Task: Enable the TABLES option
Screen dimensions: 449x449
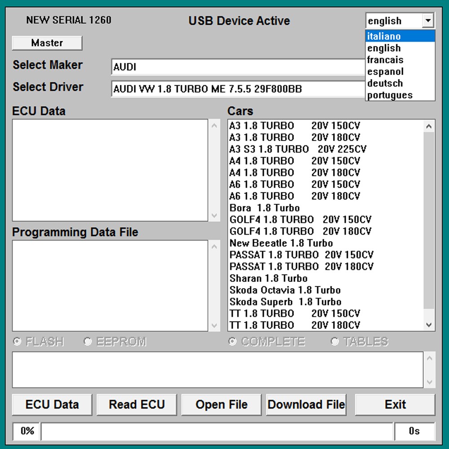Action: click(x=335, y=342)
